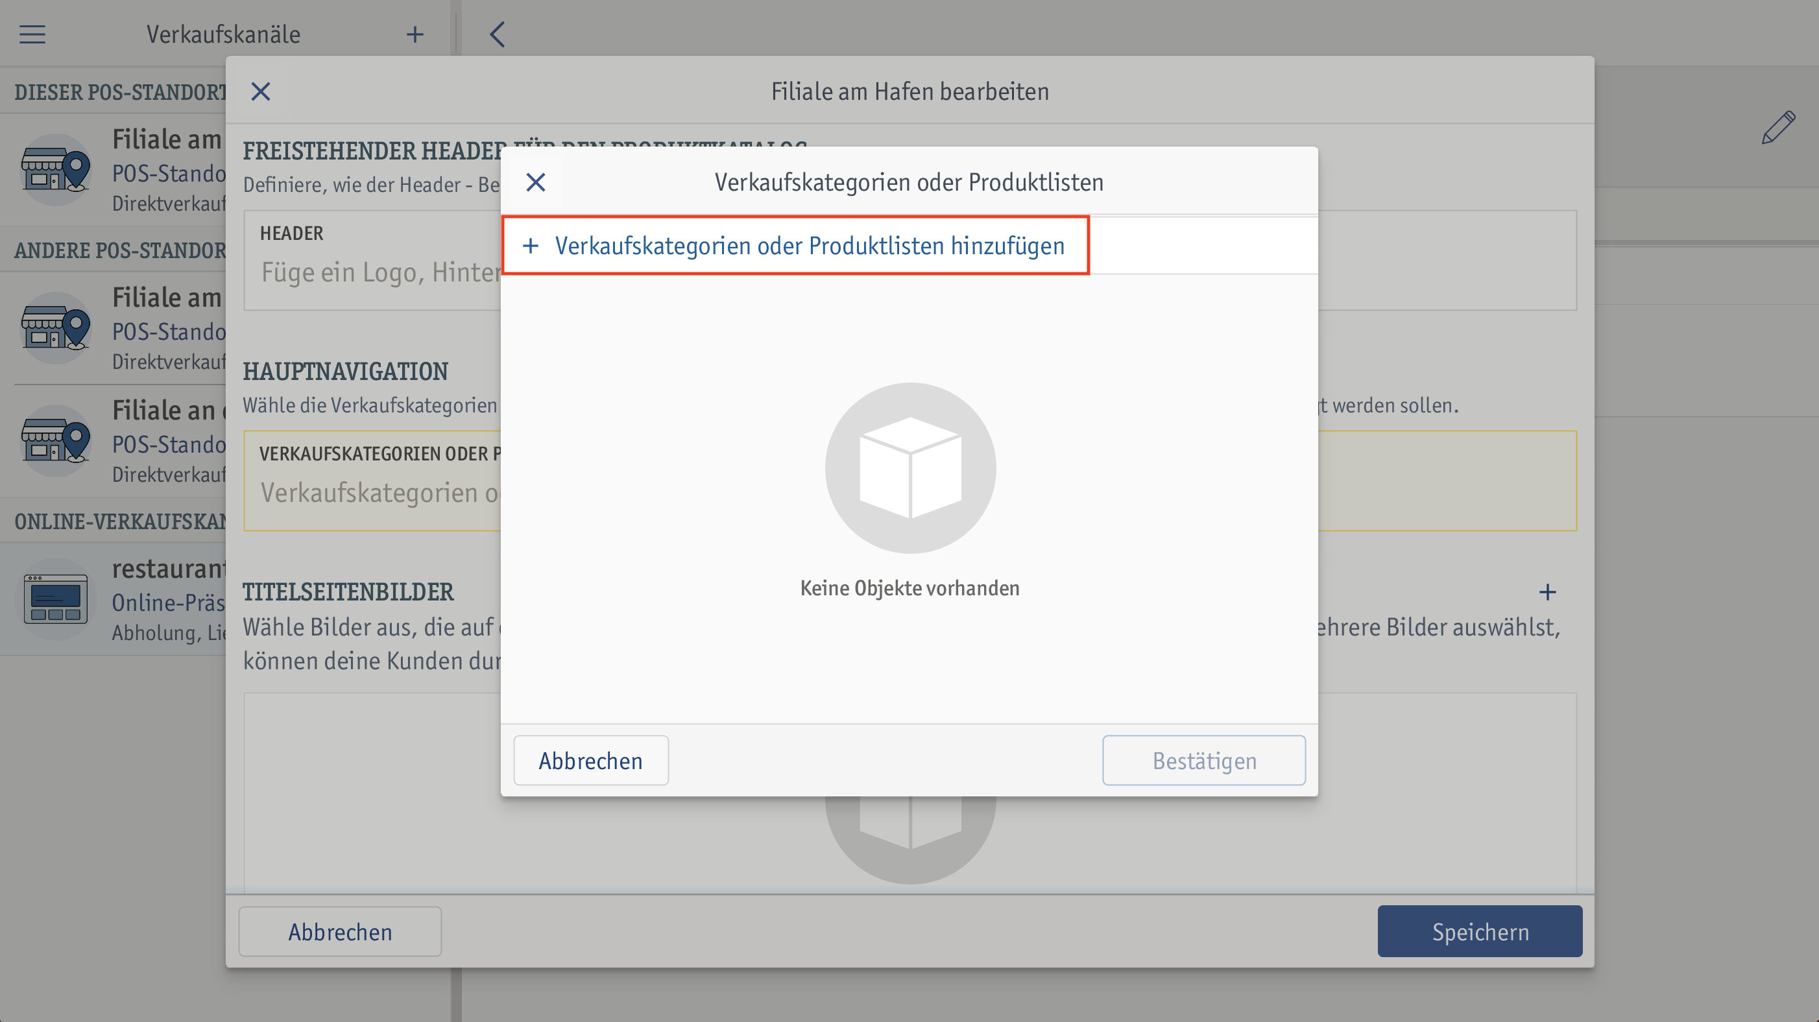Close the Filiale am Hafen bearbeiten dialog

(261, 91)
